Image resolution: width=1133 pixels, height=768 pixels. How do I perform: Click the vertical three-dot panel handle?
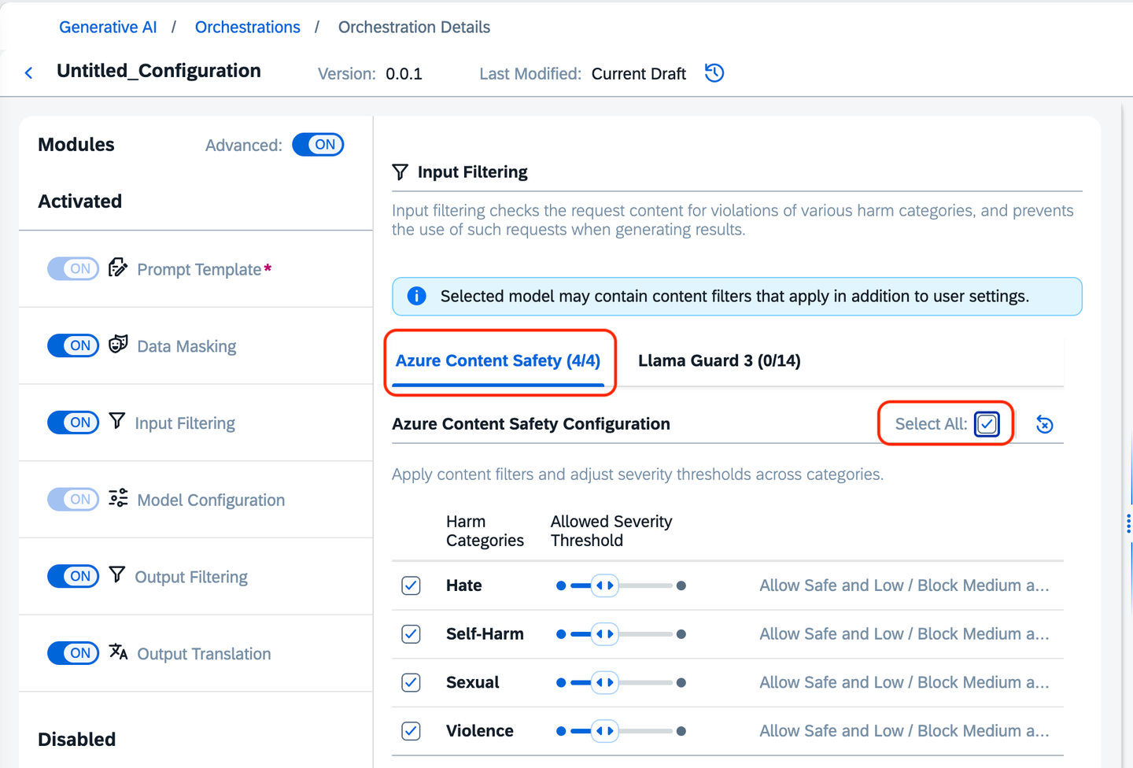pyautogui.click(x=1128, y=523)
